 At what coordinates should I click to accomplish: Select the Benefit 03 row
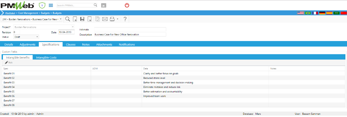pos(173,82)
